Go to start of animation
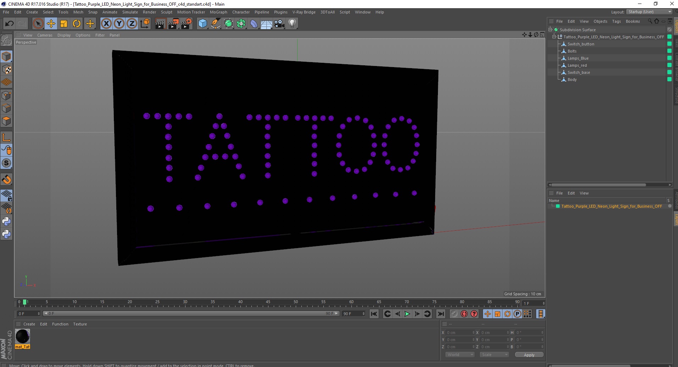This screenshot has width=678, height=367. (x=374, y=314)
